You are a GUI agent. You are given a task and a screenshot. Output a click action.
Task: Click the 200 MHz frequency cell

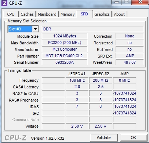click(101, 80)
